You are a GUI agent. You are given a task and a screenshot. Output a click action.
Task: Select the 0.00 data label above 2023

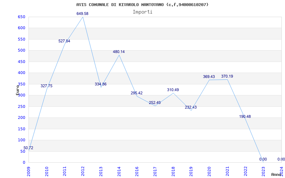[263, 159]
